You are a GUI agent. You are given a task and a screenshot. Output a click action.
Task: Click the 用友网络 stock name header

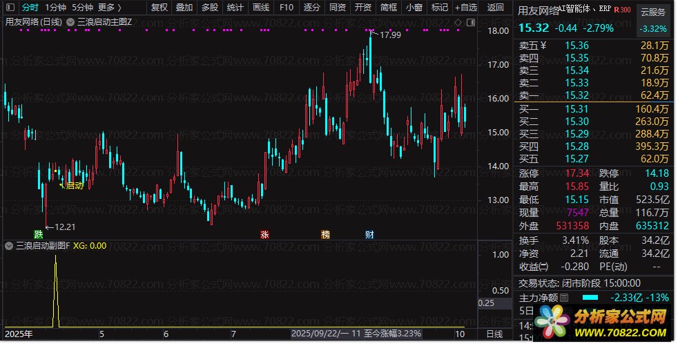[x=538, y=11]
